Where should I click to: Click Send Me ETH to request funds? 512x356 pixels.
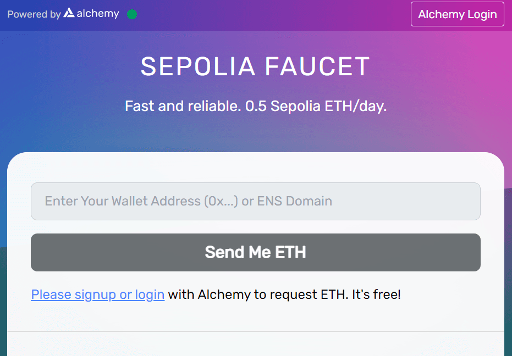click(x=255, y=252)
